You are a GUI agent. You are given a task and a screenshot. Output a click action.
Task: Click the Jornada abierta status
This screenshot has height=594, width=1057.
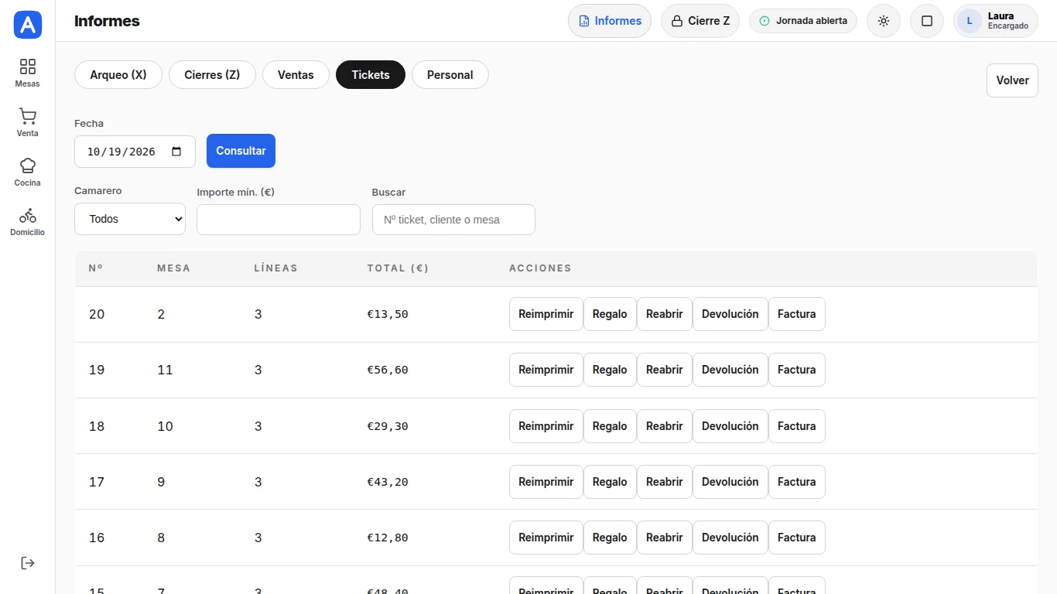[x=803, y=21]
